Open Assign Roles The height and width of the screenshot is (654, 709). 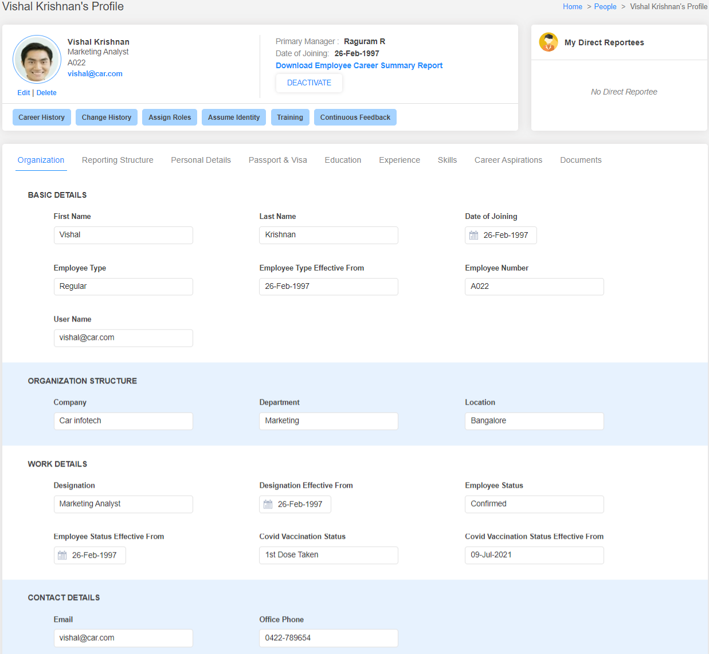(169, 117)
